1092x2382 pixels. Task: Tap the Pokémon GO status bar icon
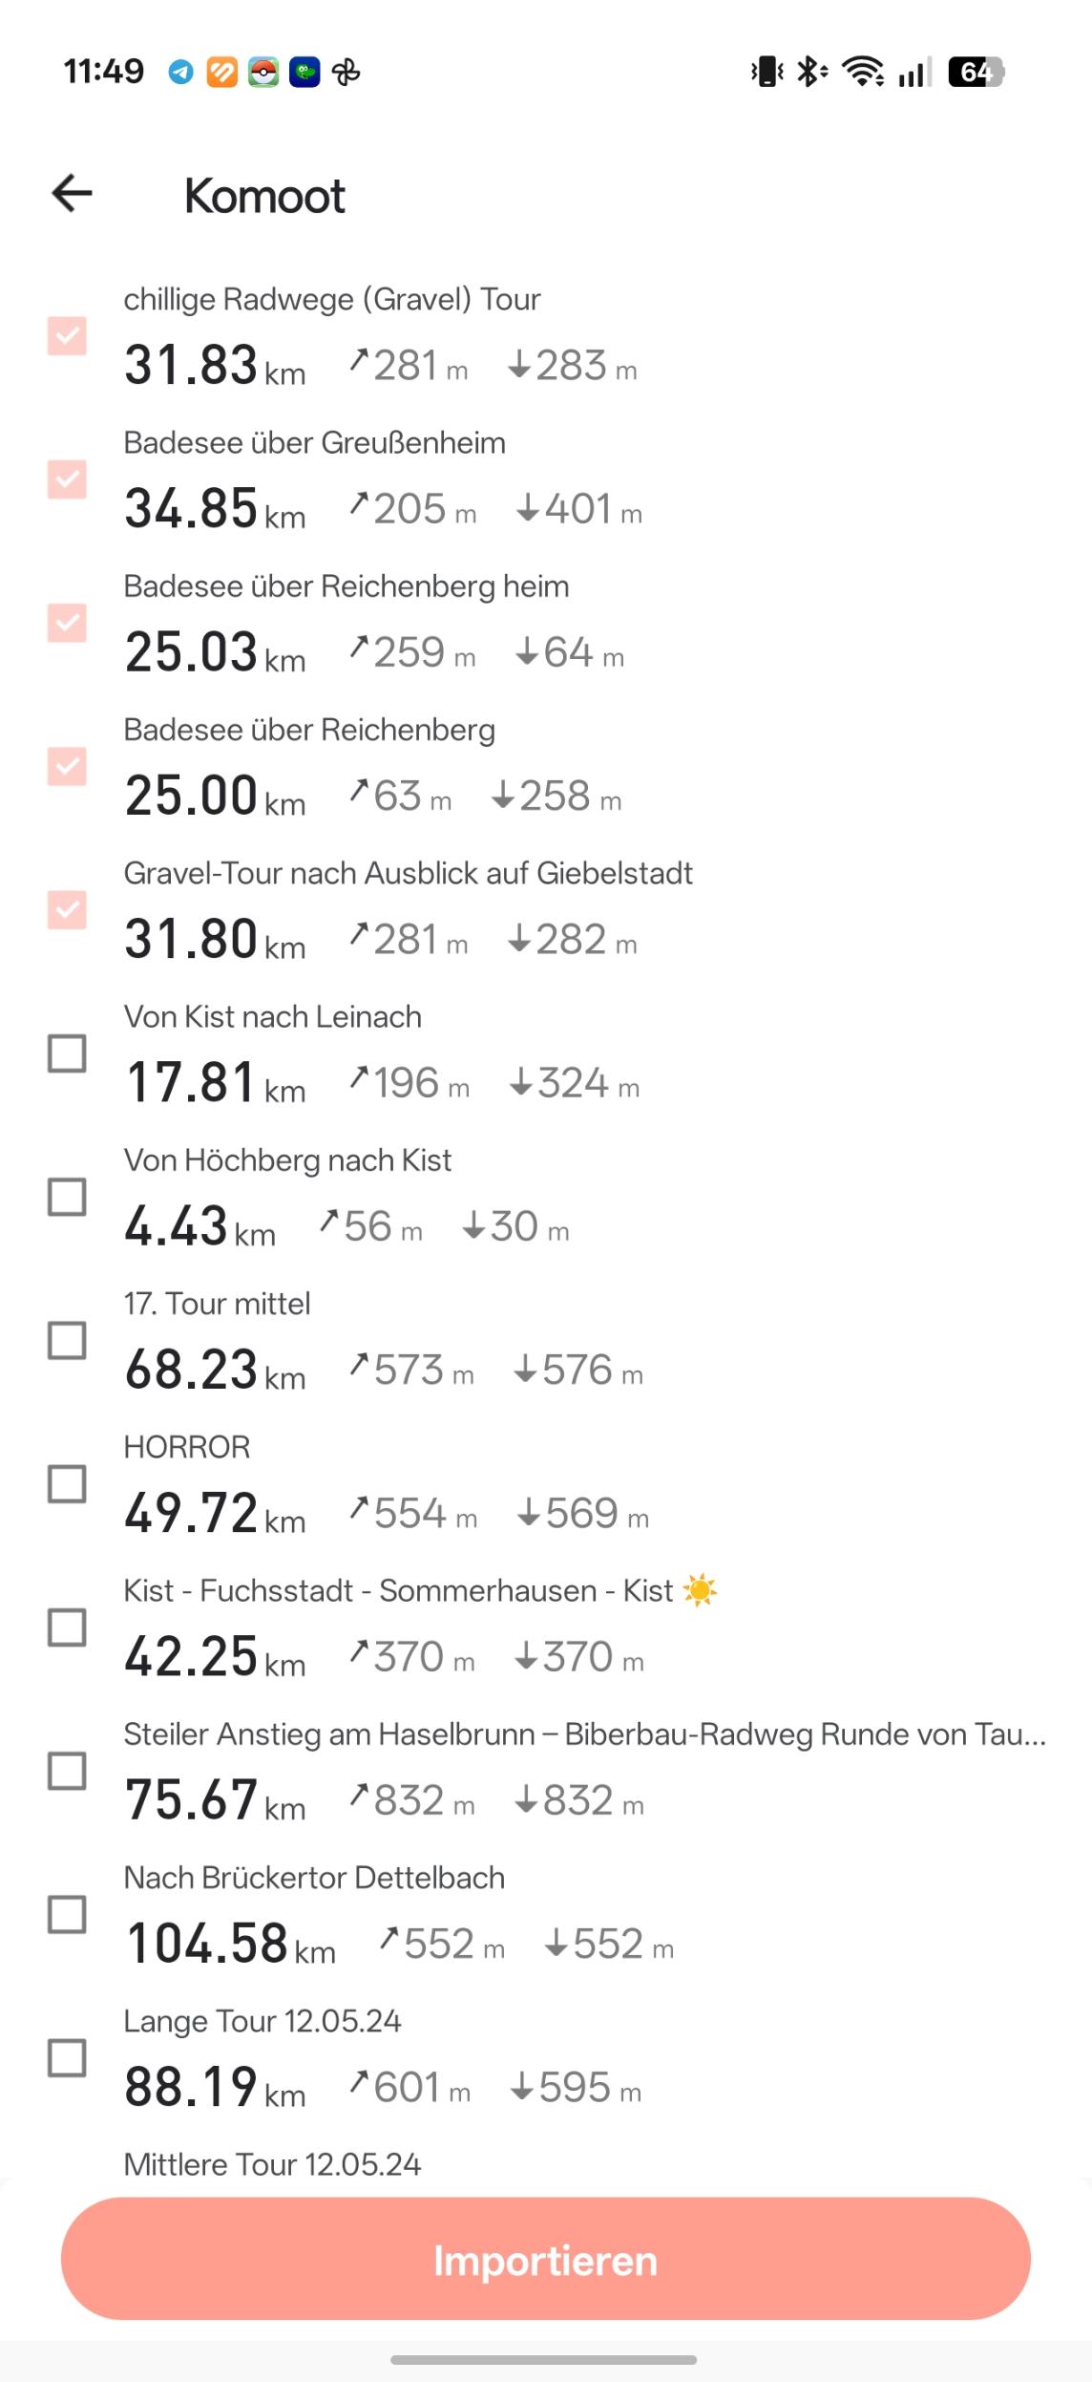[x=263, y=72]
